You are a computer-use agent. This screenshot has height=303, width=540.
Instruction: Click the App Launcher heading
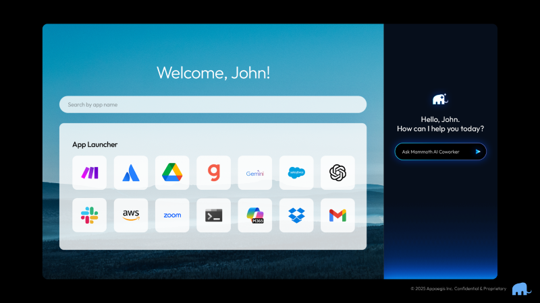pos(94,144)
